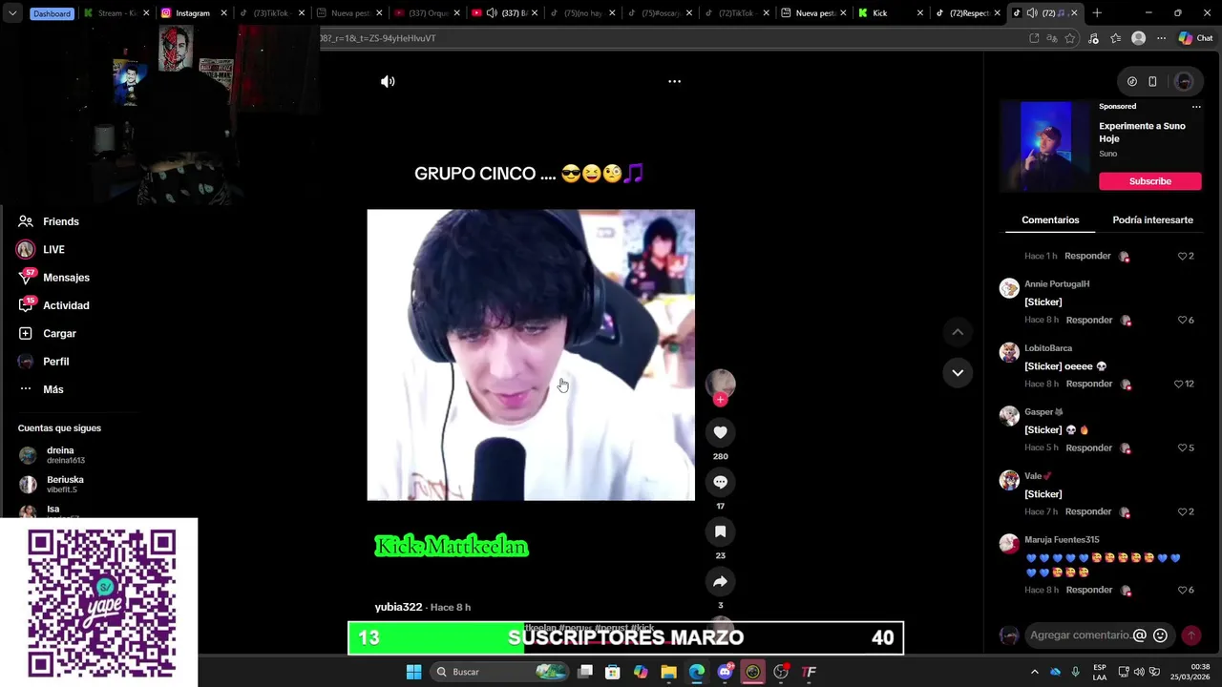Screen dimensions: 1222x687
Task: Click the phone app icon in top pill
Action: (x=1152, y=81)
